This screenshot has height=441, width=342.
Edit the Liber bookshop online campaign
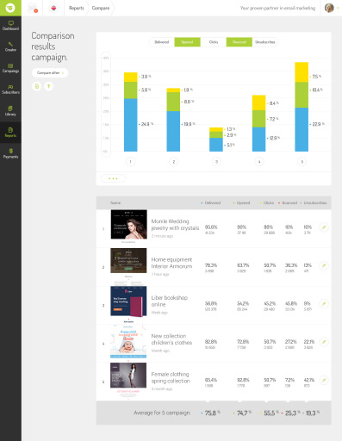tap(324, 304)
